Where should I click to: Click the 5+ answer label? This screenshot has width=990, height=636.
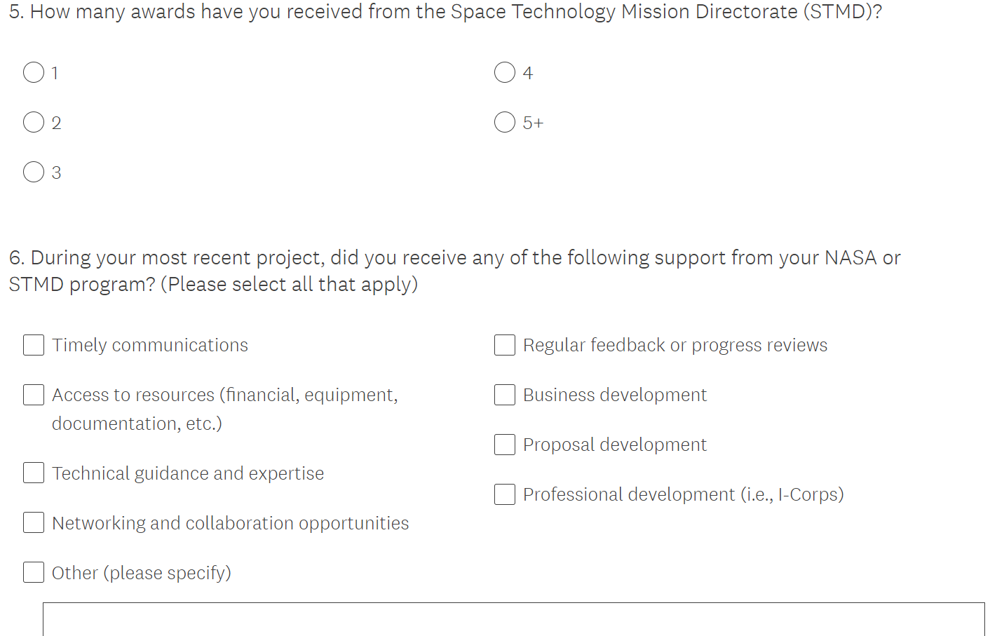click(533, 123)
